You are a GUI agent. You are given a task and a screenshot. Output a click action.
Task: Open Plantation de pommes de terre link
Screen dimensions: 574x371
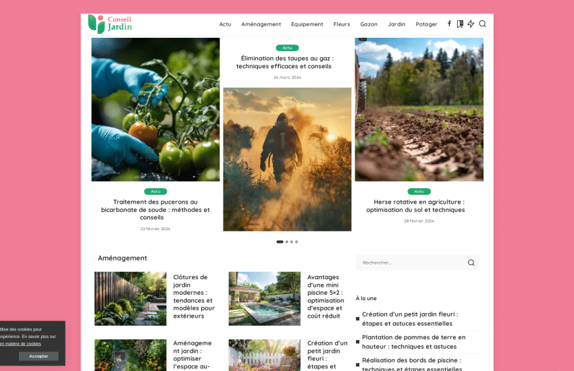(413, 341)
